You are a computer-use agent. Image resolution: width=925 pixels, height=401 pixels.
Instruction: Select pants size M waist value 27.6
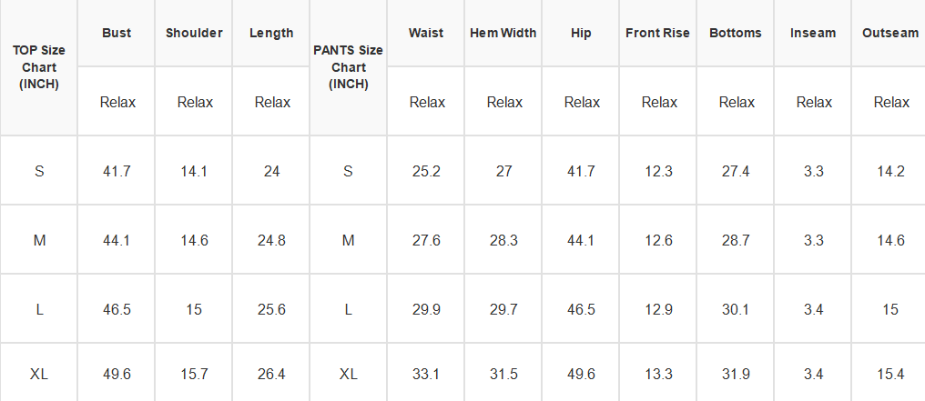[426, 240]
